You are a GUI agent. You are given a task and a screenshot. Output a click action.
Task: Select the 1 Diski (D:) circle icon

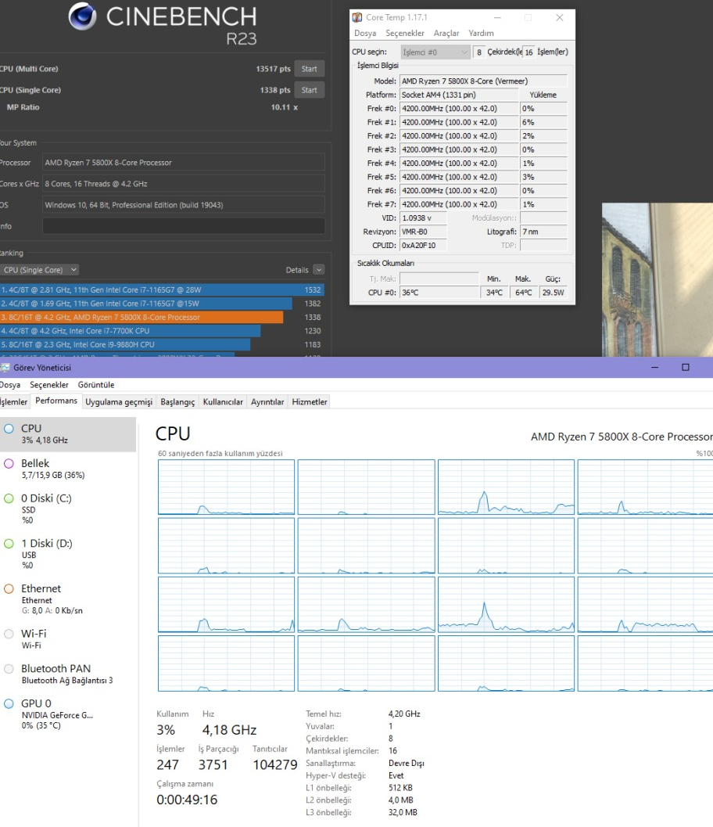click(x=9, y=544)
